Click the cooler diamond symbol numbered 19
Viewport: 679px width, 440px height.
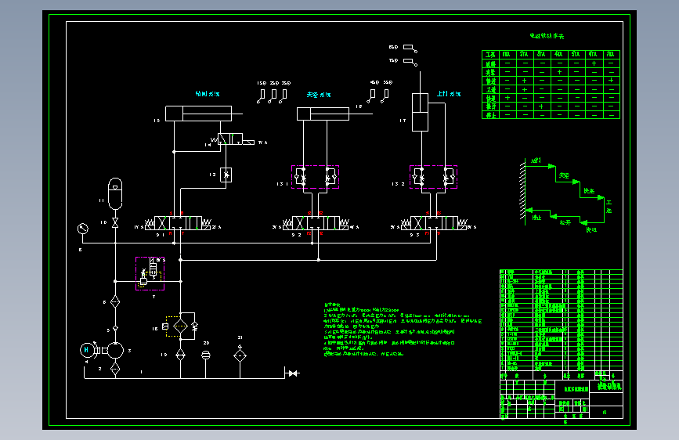180,355
